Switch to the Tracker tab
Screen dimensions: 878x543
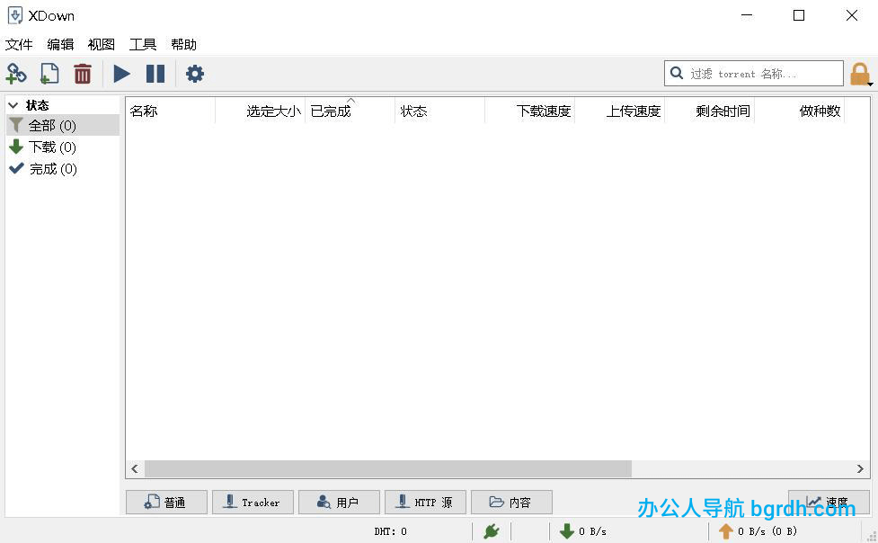pyautogui.click(x=253, y=502)
